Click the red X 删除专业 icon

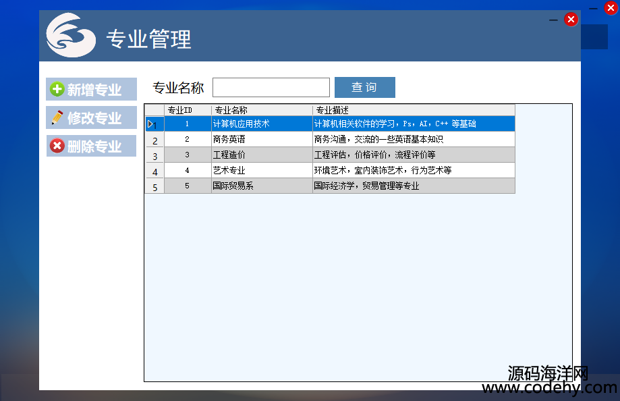[57, 146]
